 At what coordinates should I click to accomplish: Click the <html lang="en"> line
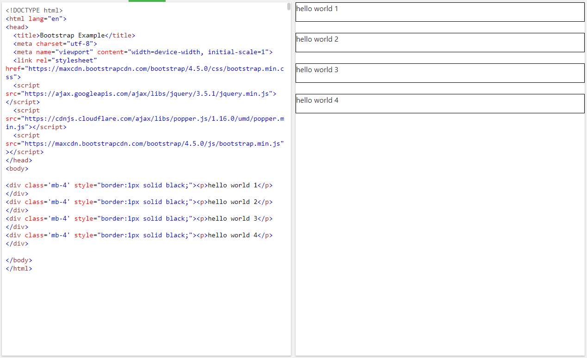pyautogui.click(x=36, y=19)
